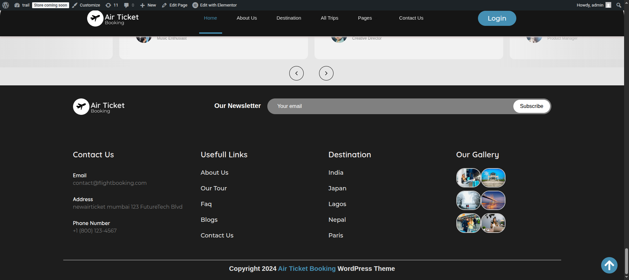The height and width of the screenshot is (280, 629).
Task: Click the WordPress logo in admin bar
Action: coord(6,5)
